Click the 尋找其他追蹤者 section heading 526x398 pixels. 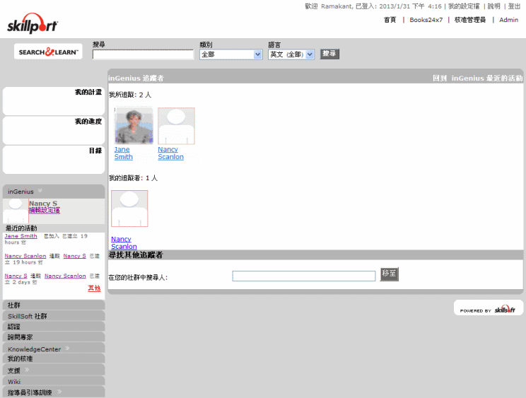[x=136, y=254]
